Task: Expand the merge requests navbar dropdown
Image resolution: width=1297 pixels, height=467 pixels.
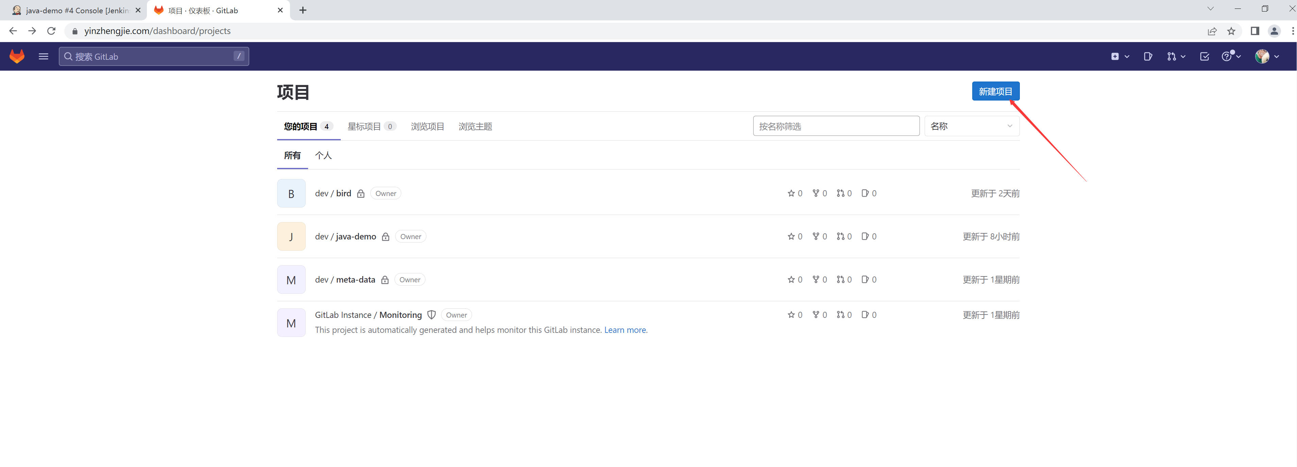Action: pyautogui.click(x=1176, y=56)
